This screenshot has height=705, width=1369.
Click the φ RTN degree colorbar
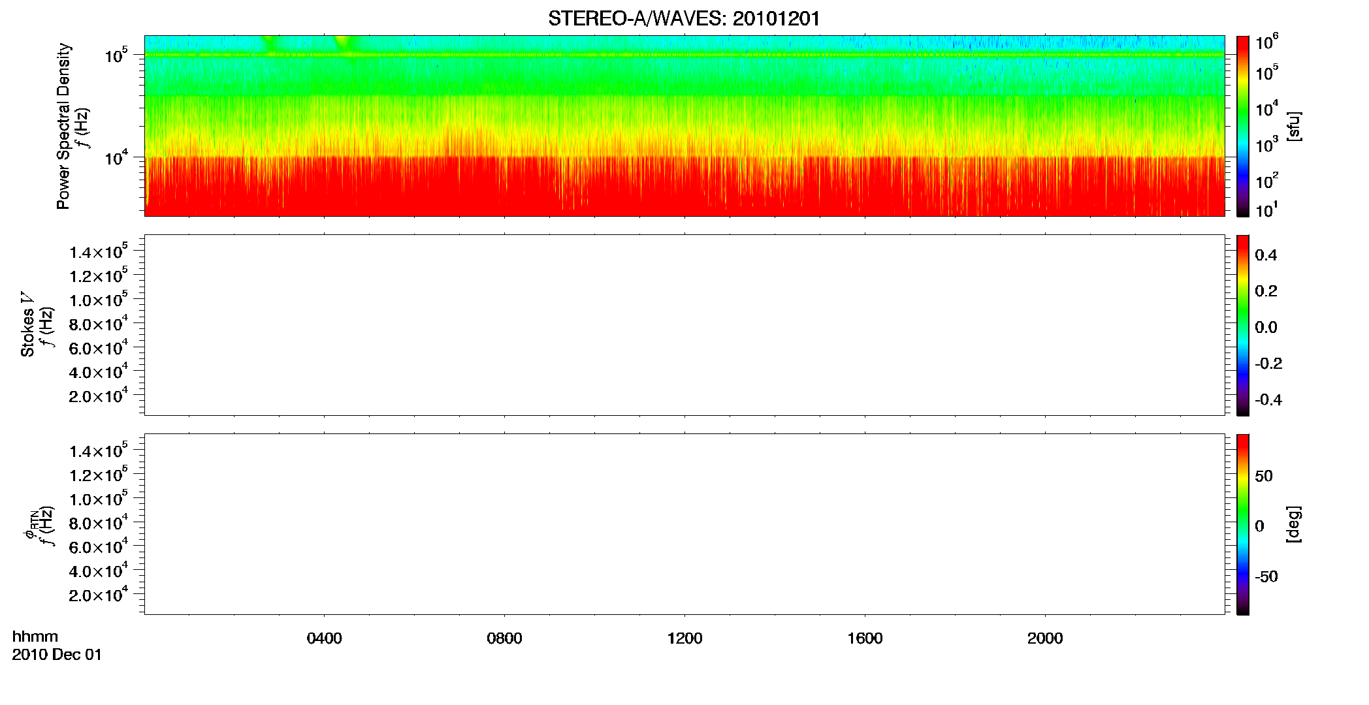coord(1243,524)
